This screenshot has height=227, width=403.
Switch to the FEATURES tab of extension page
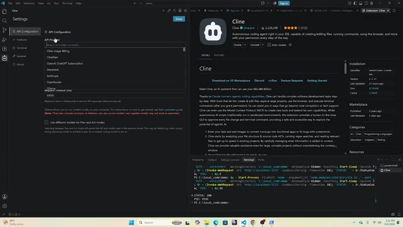(219, 55)
